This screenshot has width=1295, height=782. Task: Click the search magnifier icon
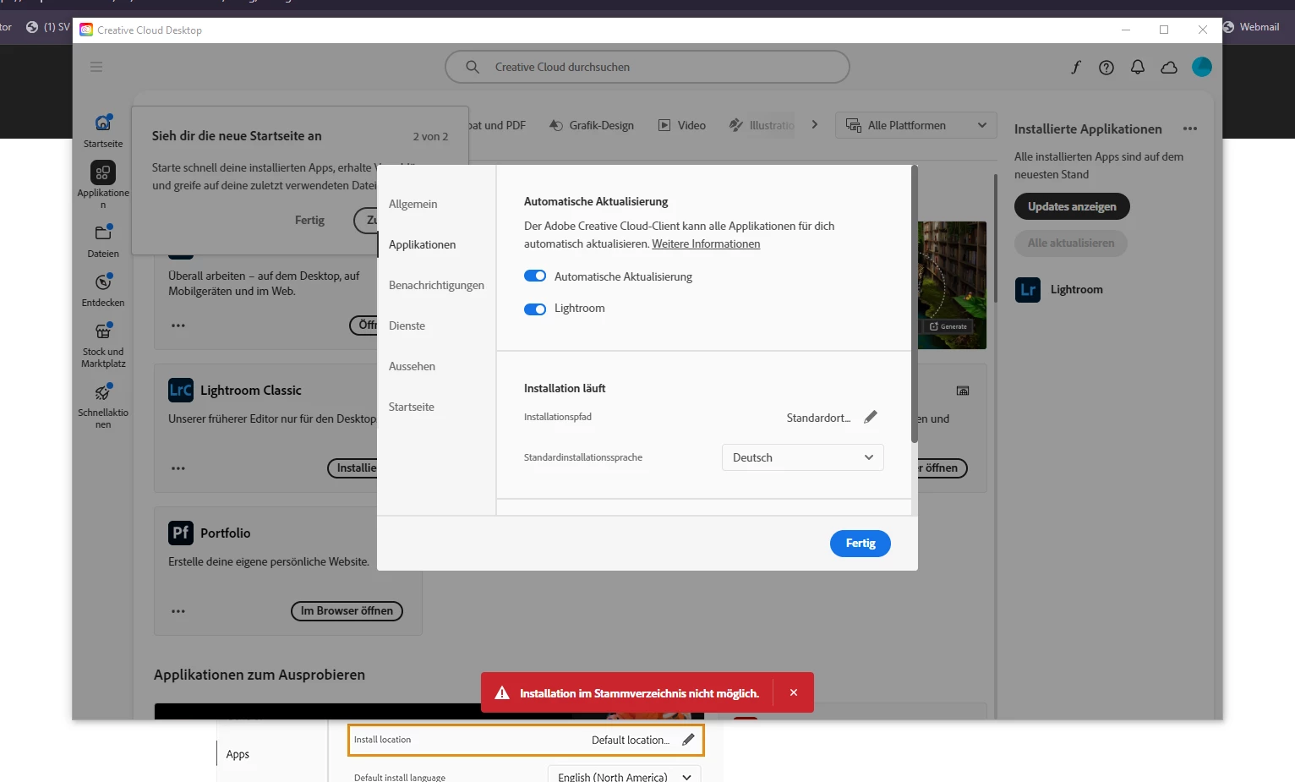[x=473, y=67]
